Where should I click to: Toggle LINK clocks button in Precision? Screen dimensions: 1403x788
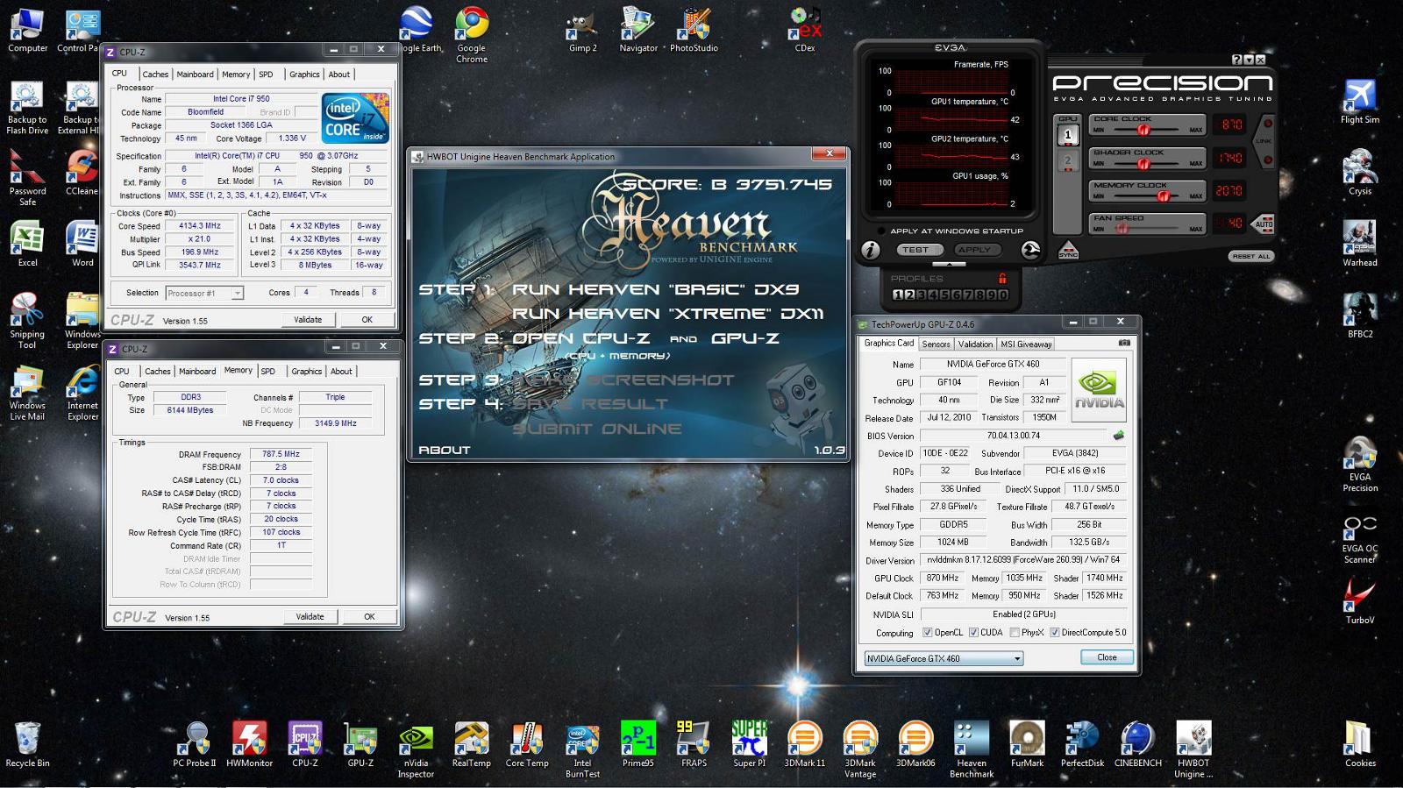1264,141
